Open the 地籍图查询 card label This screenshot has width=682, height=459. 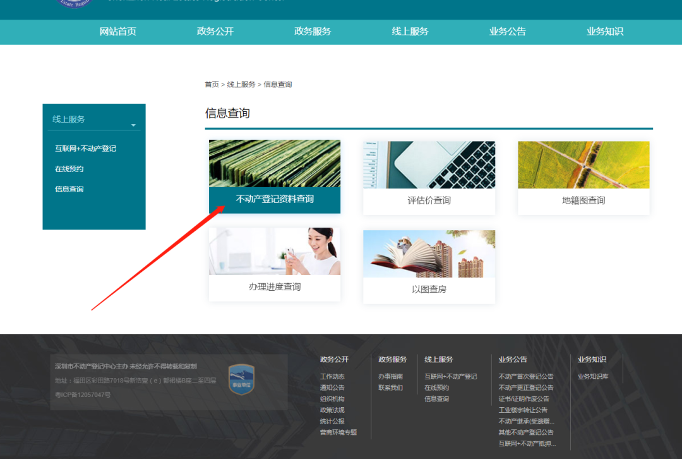pos(583,201)
